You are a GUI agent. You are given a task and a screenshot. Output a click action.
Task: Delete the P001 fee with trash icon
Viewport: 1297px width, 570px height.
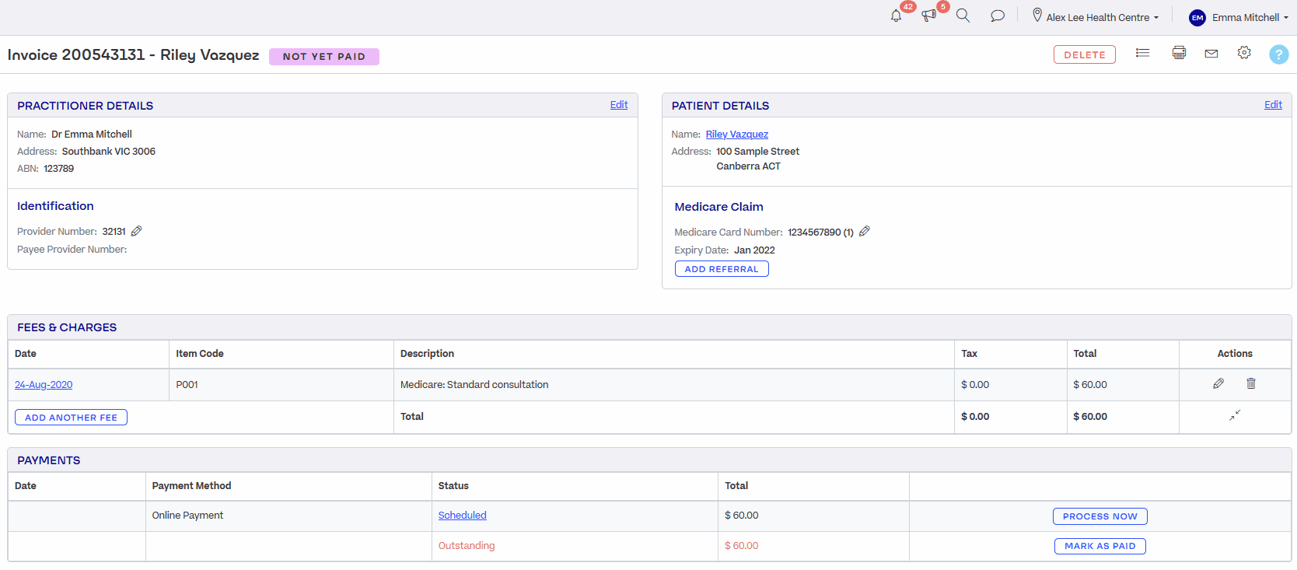pos(1251,383)
